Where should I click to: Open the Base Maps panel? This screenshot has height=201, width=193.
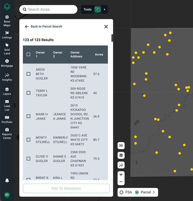pyautogui.click(x=7, y=21)
